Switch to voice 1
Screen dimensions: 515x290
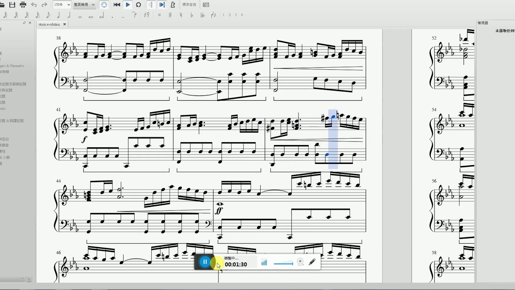pyautogui.click(x=223, y=15)
